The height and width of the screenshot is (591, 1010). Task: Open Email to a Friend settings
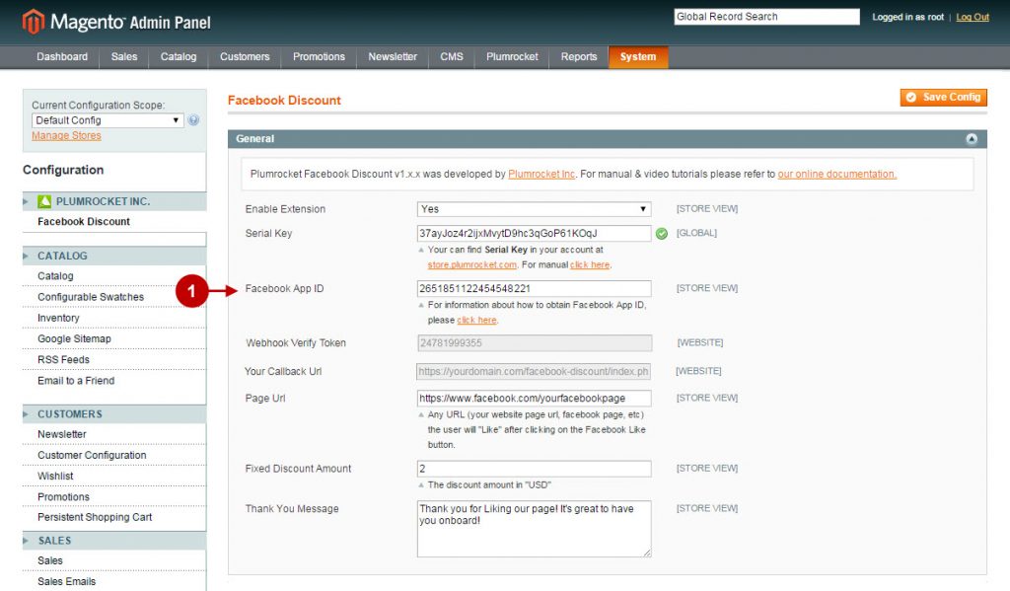click(76, 381)
